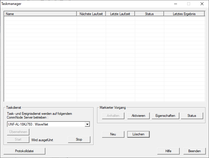Open Eigenschaften of the selected task
The width and height of the screenshot is (209, 158).
tap(165, 116)
